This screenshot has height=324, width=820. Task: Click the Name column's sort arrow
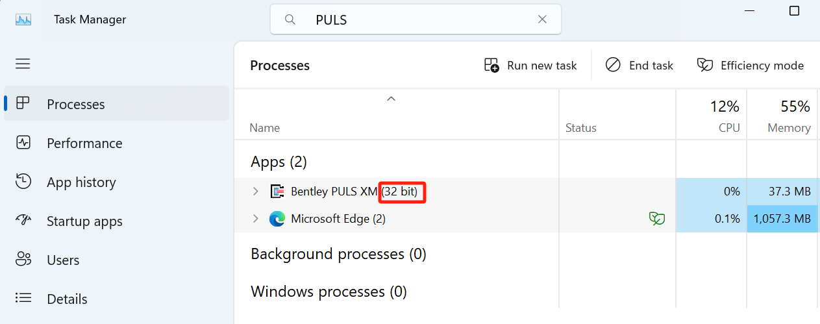pos(391,99)
